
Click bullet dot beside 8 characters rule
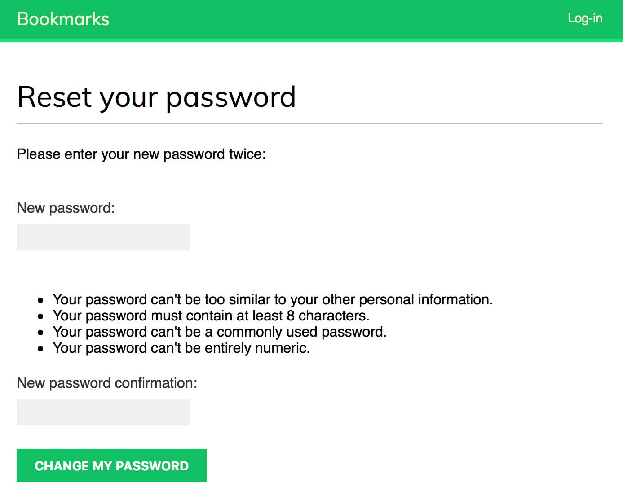tap(41, 316)
